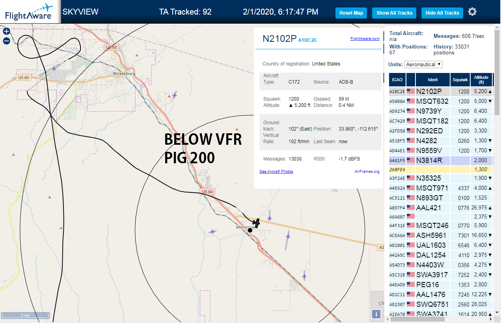Click the SKYVIEW title text

tap(80, 12)
